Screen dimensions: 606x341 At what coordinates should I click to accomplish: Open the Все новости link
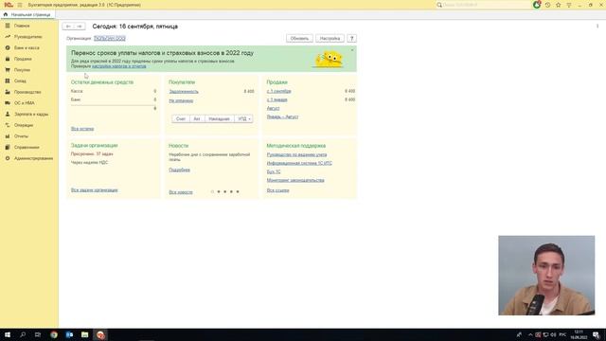181,191
